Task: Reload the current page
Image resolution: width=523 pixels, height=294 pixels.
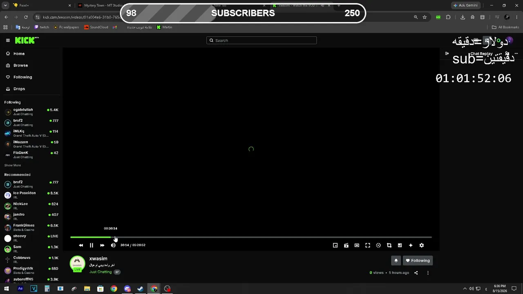Action: coord(26,17)
